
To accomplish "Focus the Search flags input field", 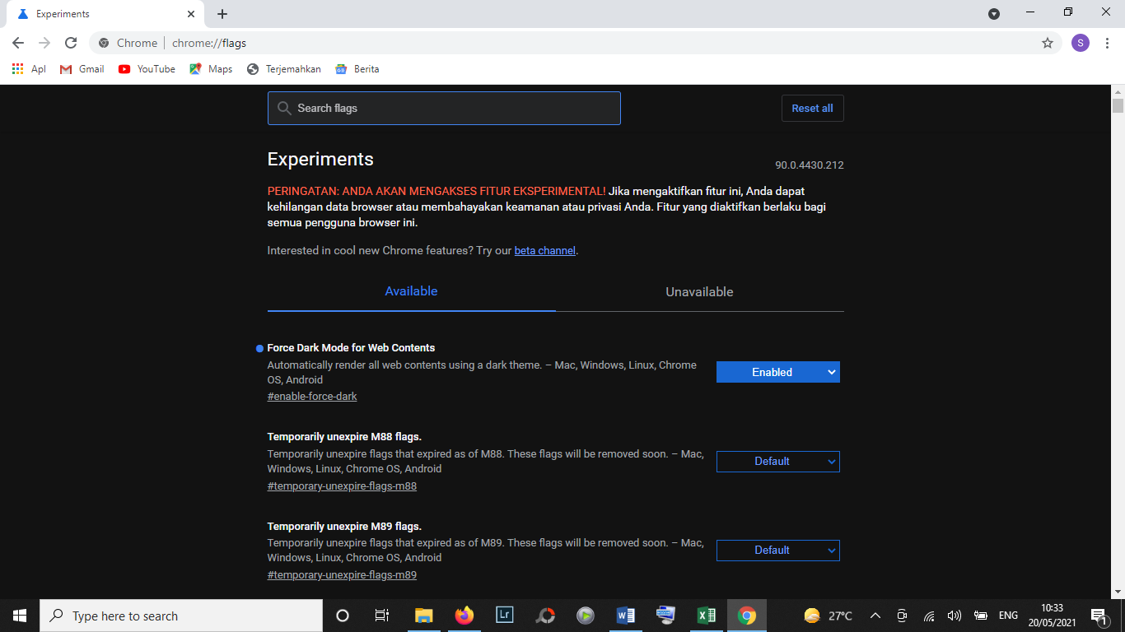I will pos(444,108).
